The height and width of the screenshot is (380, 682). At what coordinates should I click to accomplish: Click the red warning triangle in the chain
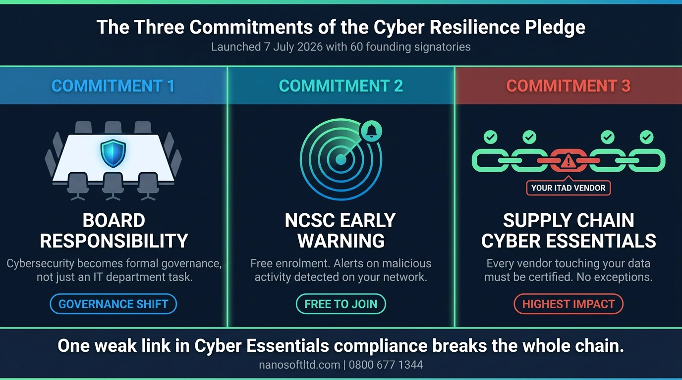click(568, 161)
